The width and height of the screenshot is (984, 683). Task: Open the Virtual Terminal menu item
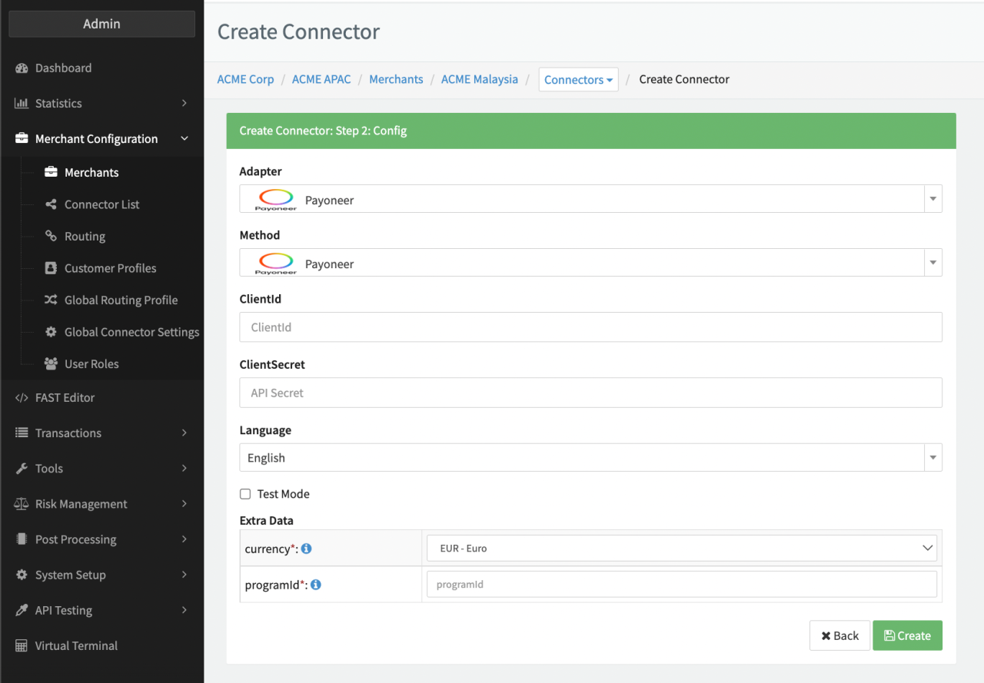(76, 646)
